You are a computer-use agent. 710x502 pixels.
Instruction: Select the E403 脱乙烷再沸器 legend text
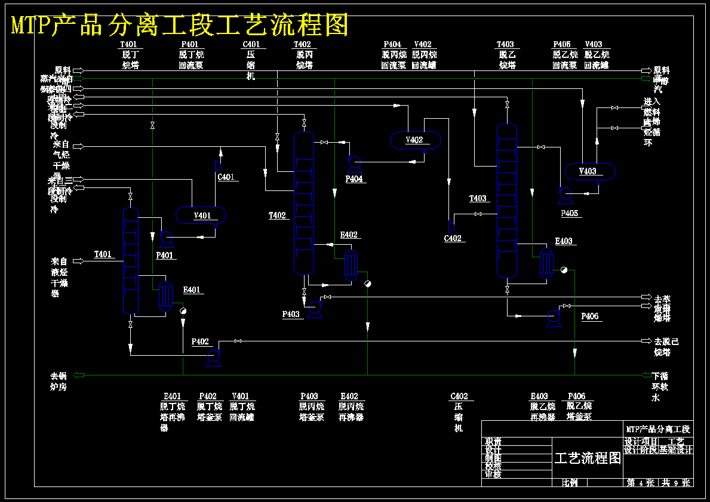point(542,406)
